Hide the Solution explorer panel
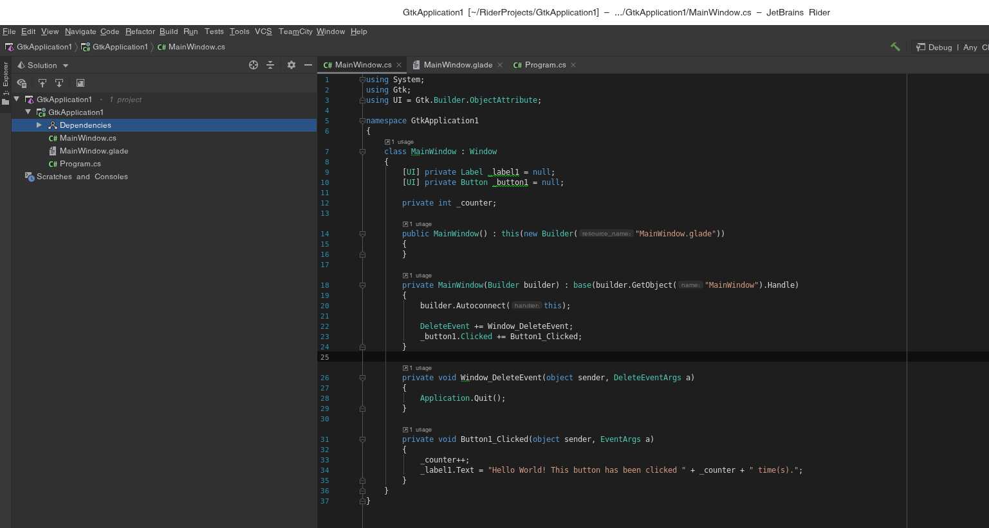The height and width of the screenshot is (528, 989). 308,65
